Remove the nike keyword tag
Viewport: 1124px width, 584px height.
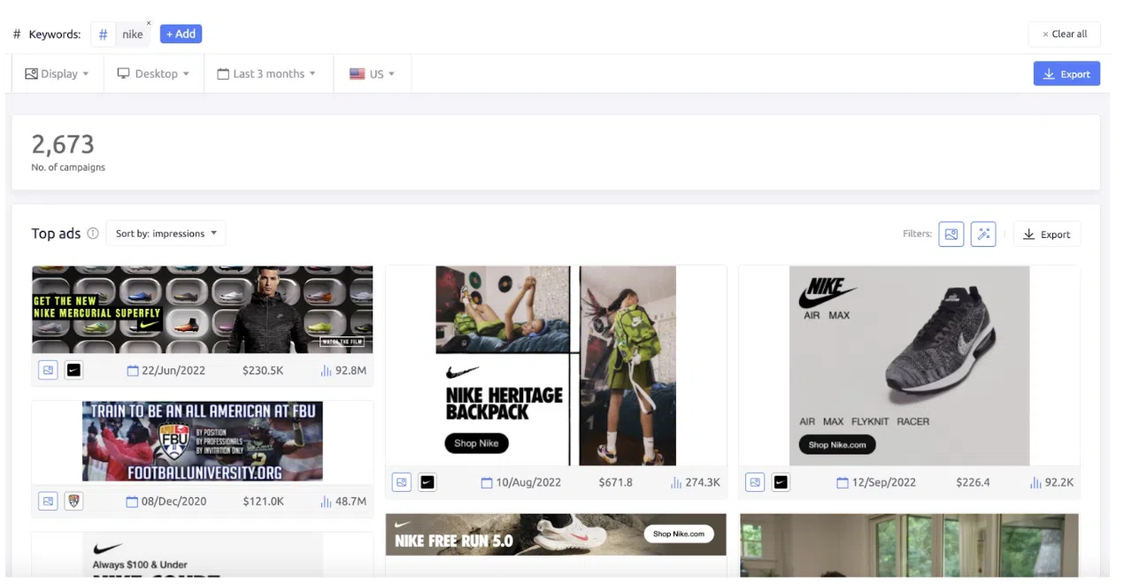149,22
